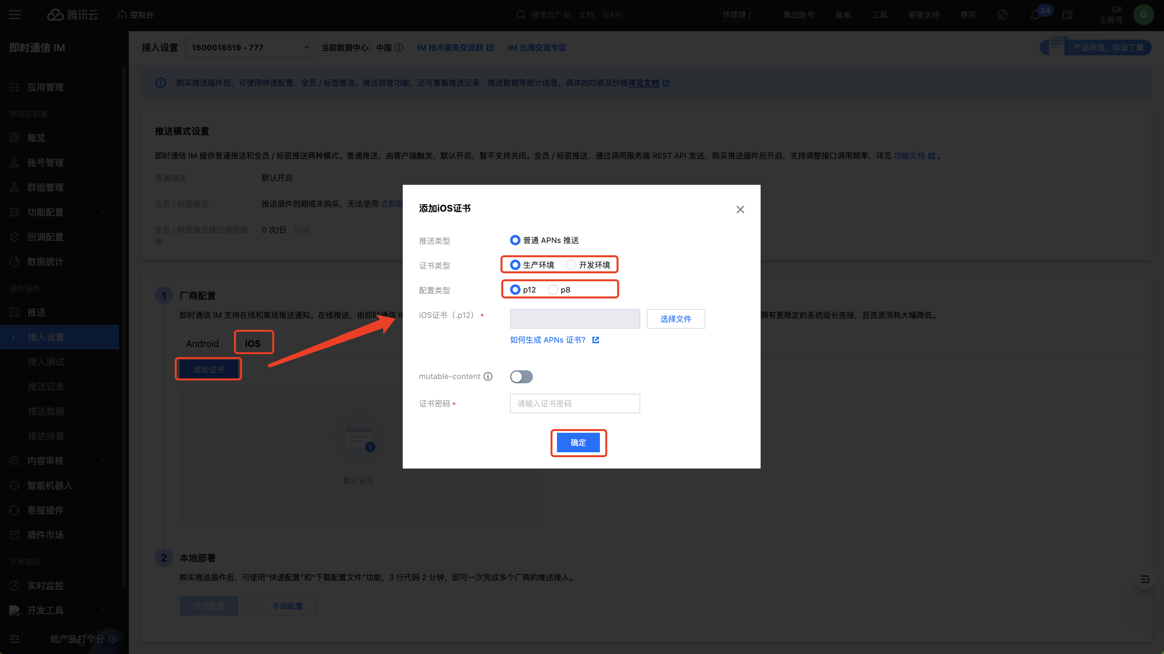The height and width of the screenshot is (654, 1164).
Task: Confirm the dialog with 确定
Action: click(x=578, y=443)
